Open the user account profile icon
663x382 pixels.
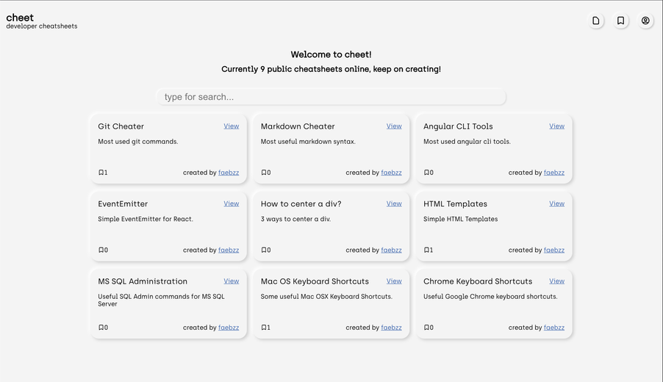click(x=645, y=21)
